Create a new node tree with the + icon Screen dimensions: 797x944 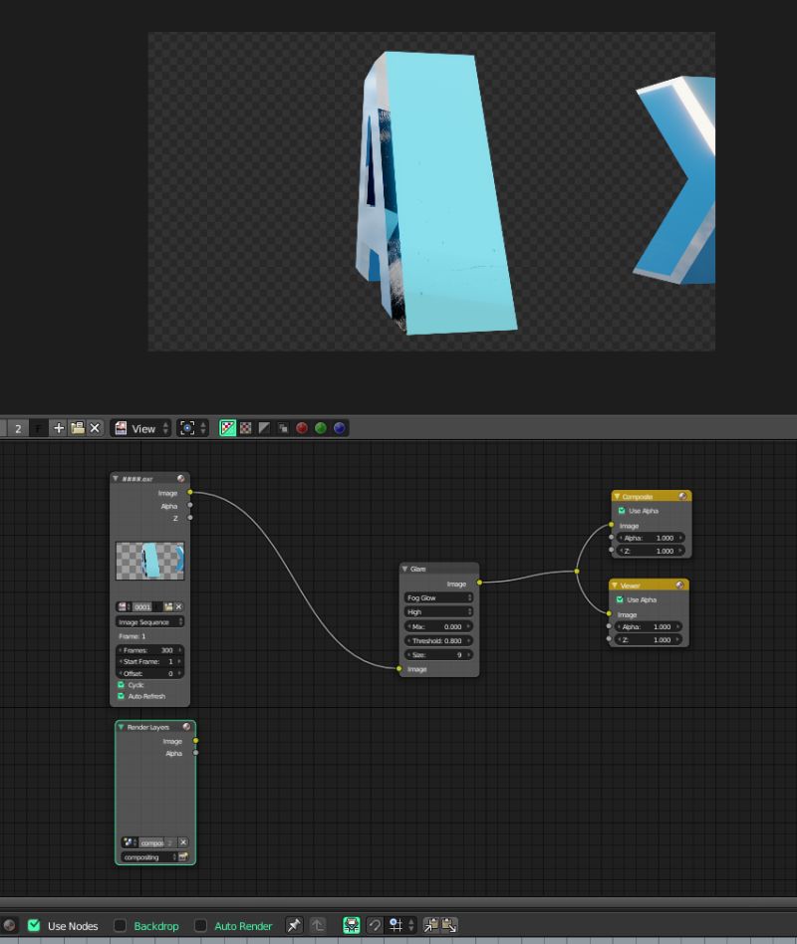point(58,428)
